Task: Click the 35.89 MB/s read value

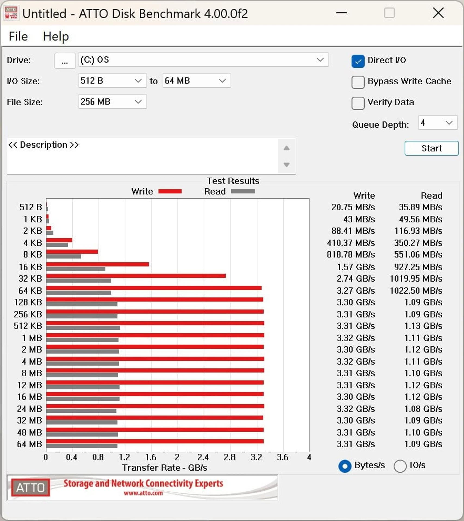Action: point(421,207)
